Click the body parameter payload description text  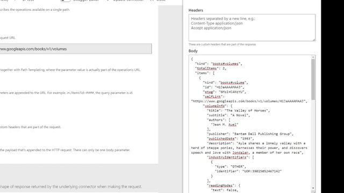click(x=65, y=150)
